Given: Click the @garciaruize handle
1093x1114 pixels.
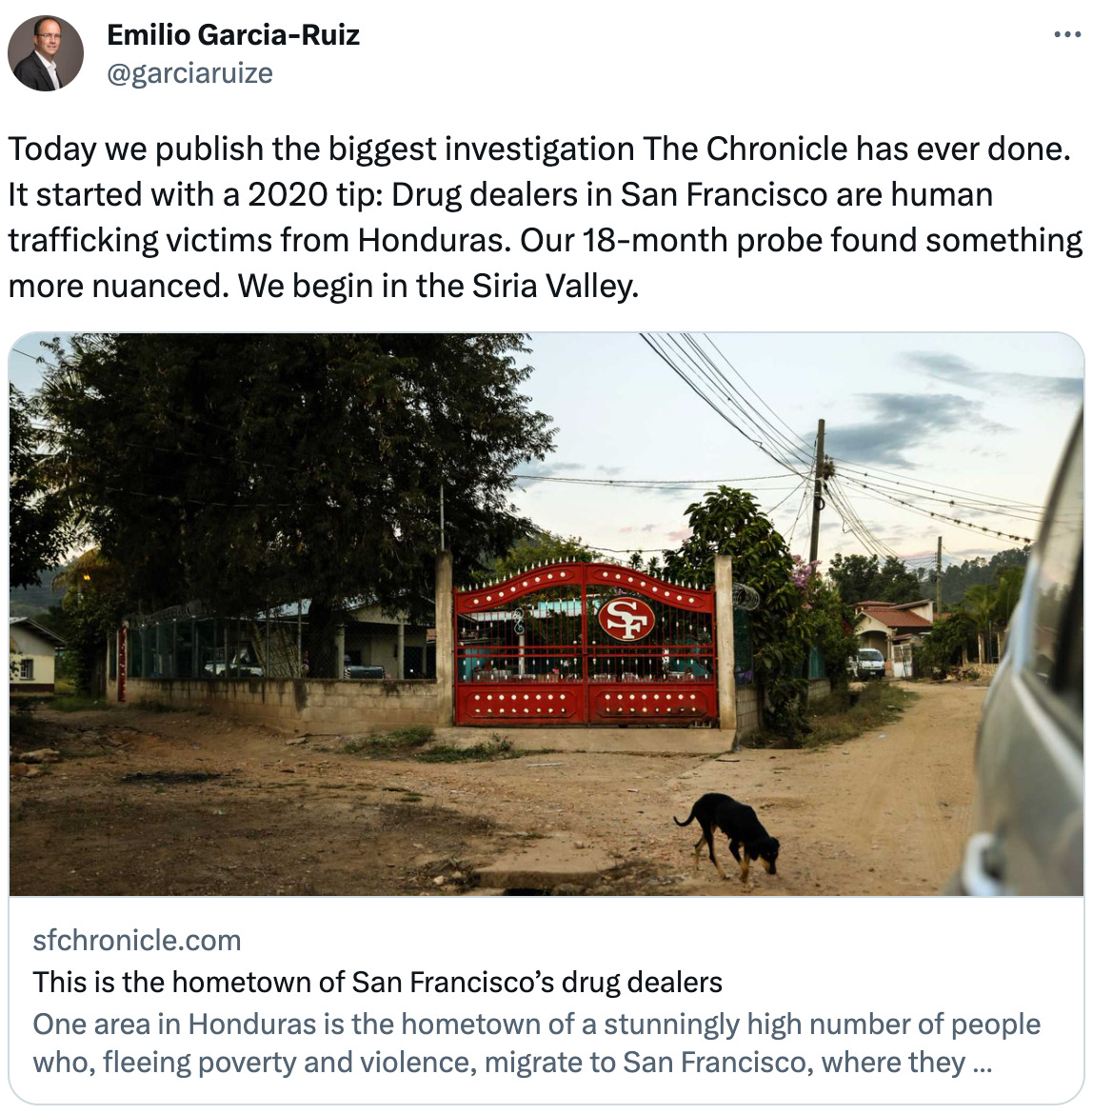Looking at the screenshot, I should 189,73.
